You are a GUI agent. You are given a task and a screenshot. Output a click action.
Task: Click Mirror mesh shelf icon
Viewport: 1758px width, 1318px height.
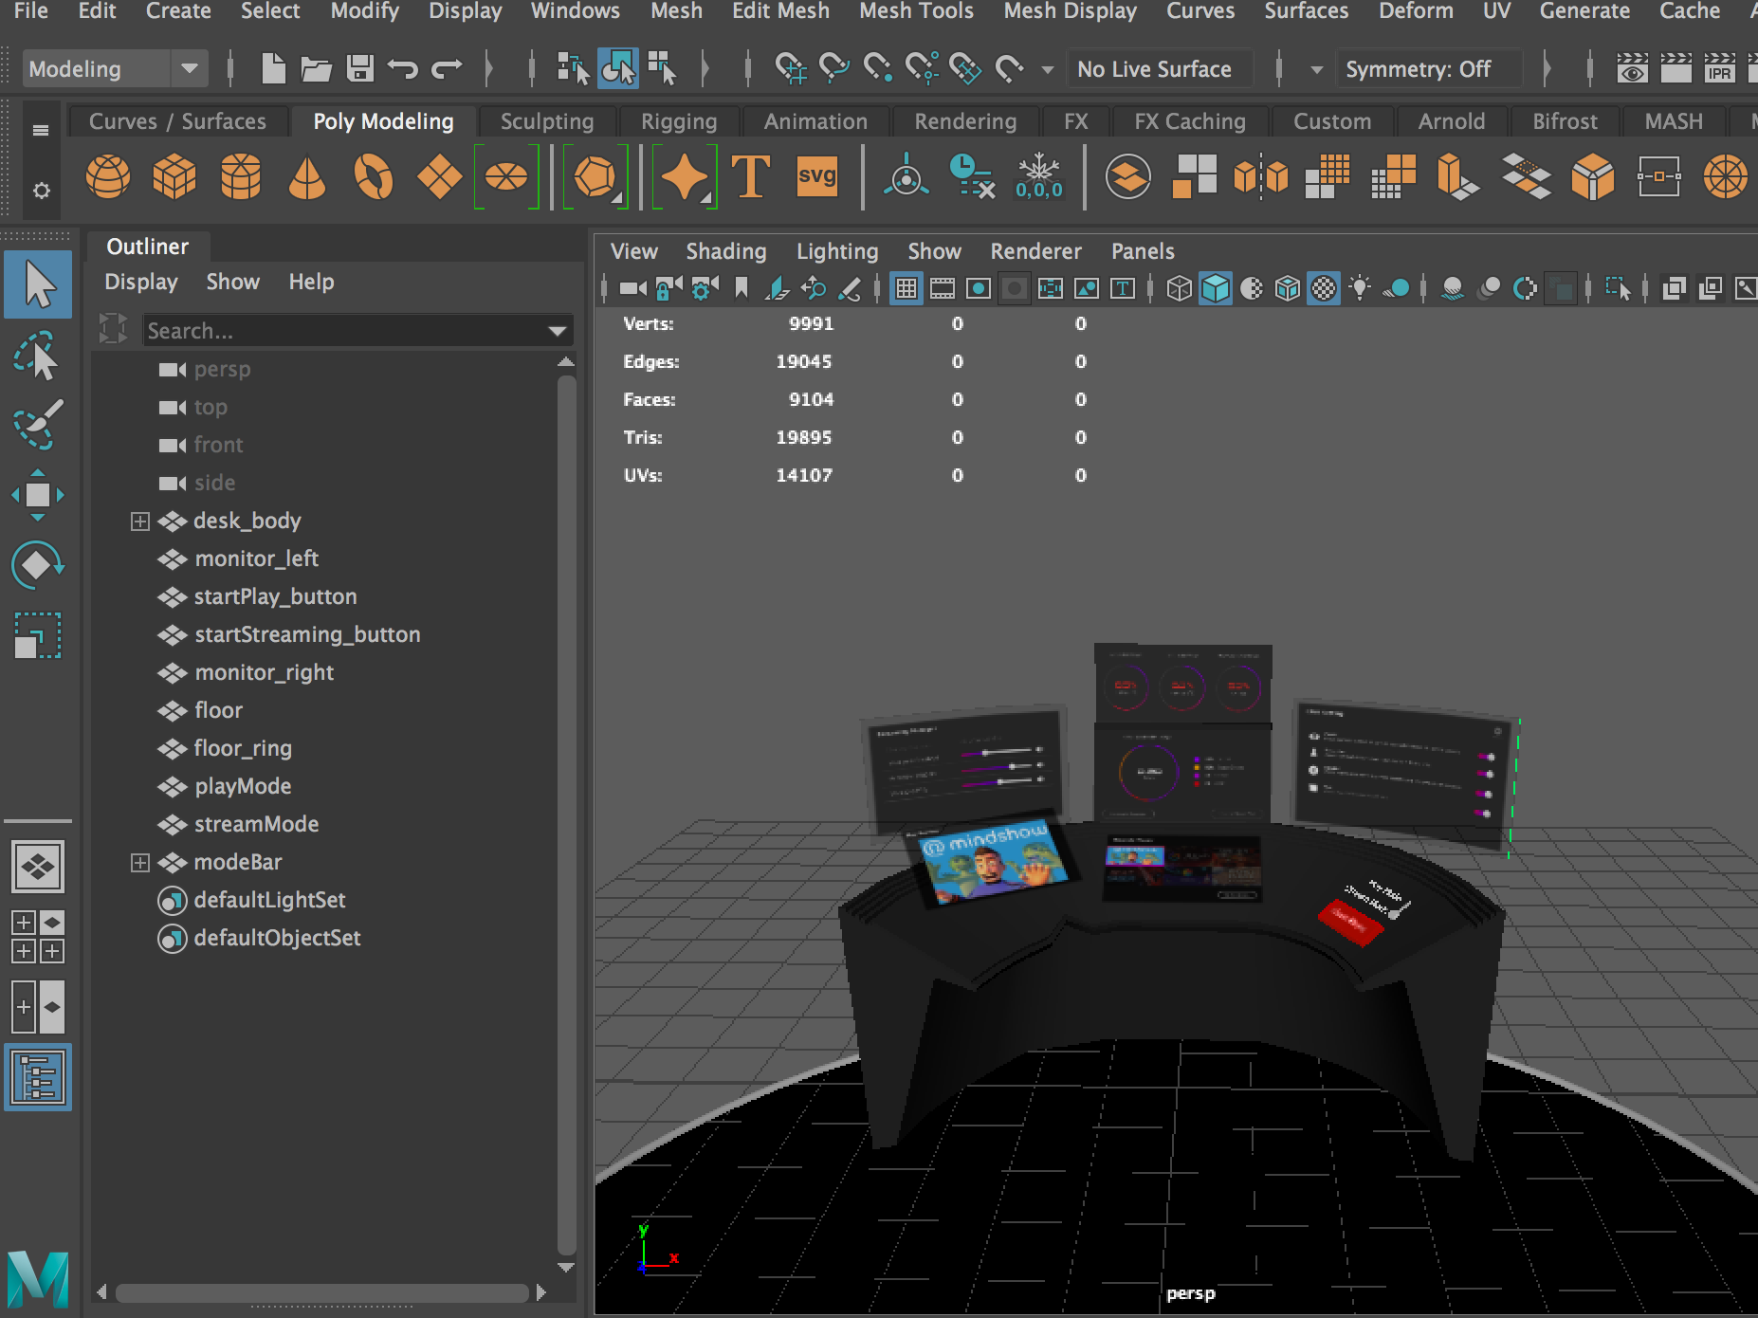click(x=1261, y=177)
